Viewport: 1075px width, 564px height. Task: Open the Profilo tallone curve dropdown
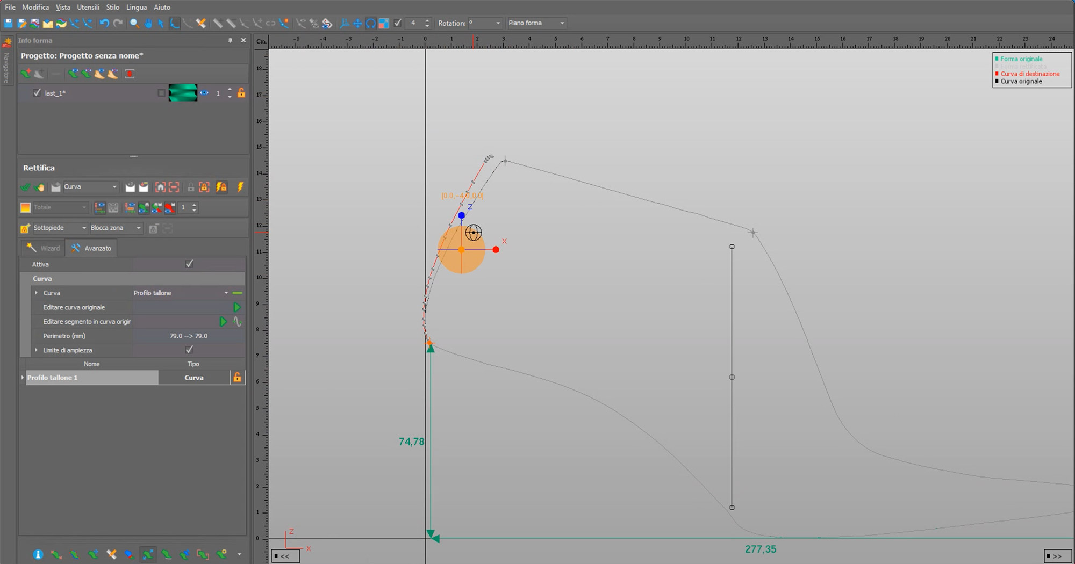click(226, 293)
